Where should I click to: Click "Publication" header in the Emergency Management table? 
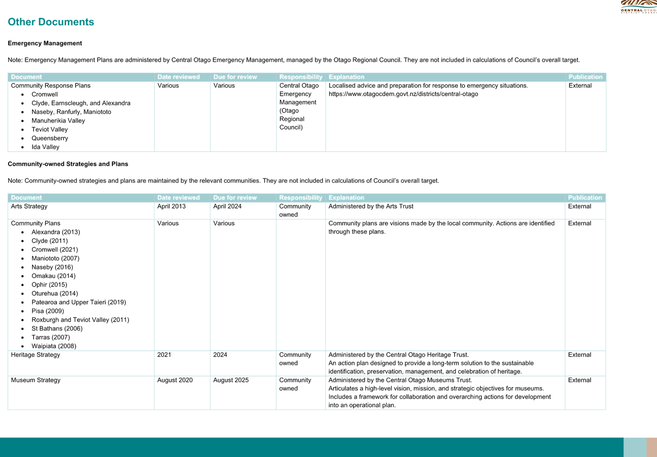585,77
